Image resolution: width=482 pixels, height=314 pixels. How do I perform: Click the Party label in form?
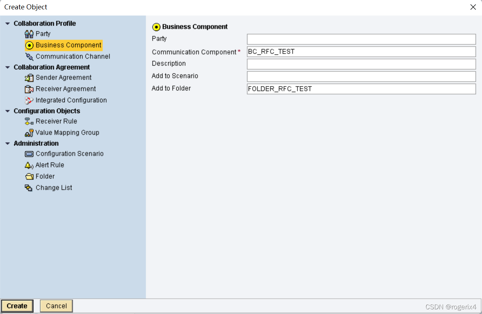(x=159, y=39)
